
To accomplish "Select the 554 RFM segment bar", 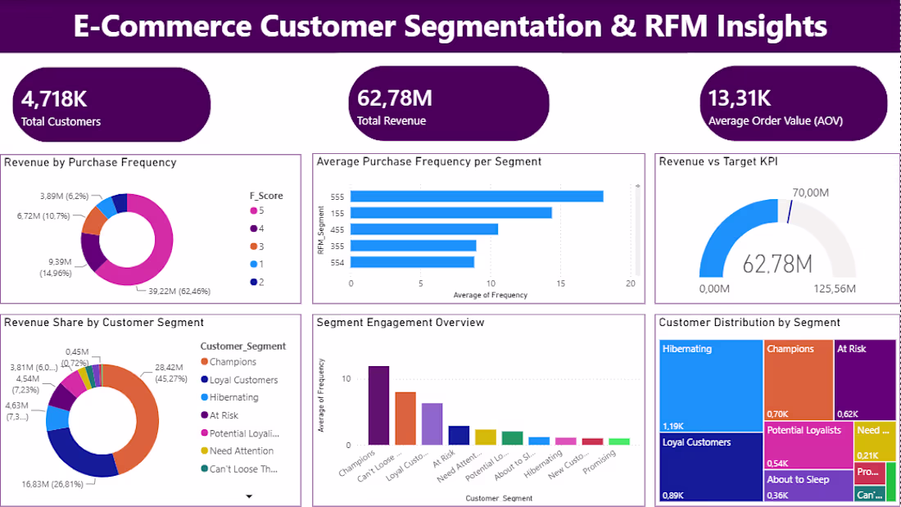I will 412,262.
